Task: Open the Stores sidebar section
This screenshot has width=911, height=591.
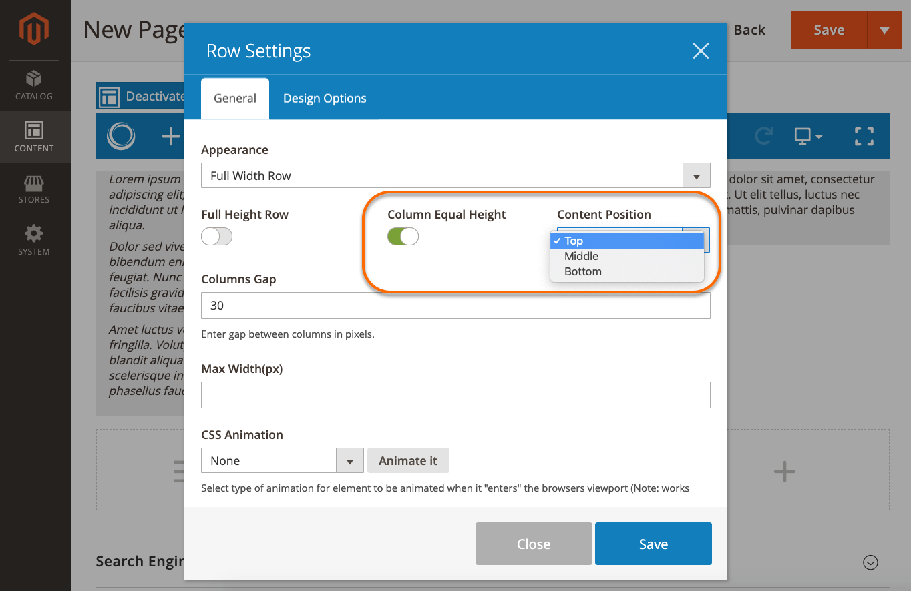Action: (34, 189)
